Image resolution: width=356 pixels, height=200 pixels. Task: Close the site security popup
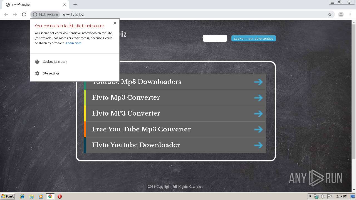click(x=115, y=23)
